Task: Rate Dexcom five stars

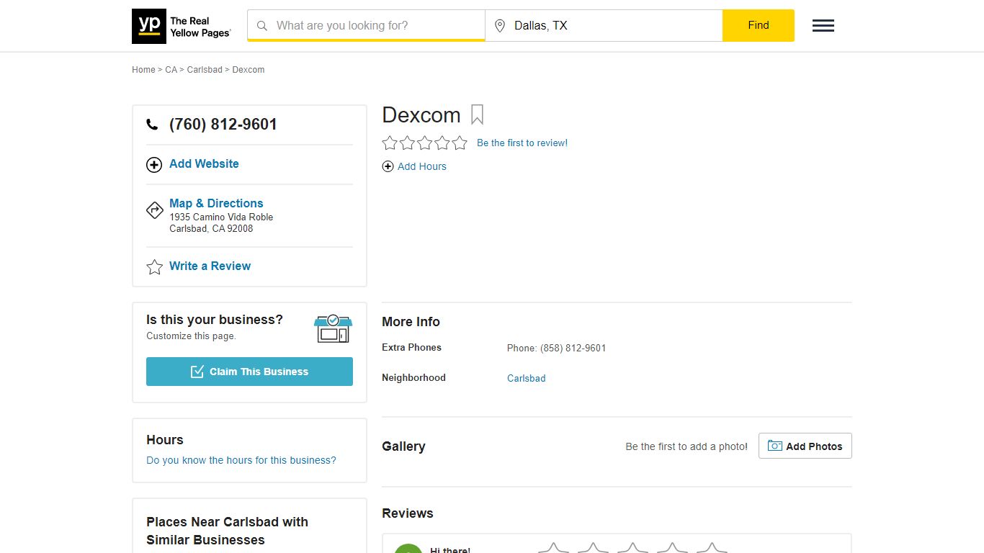Action: point(460,143)
